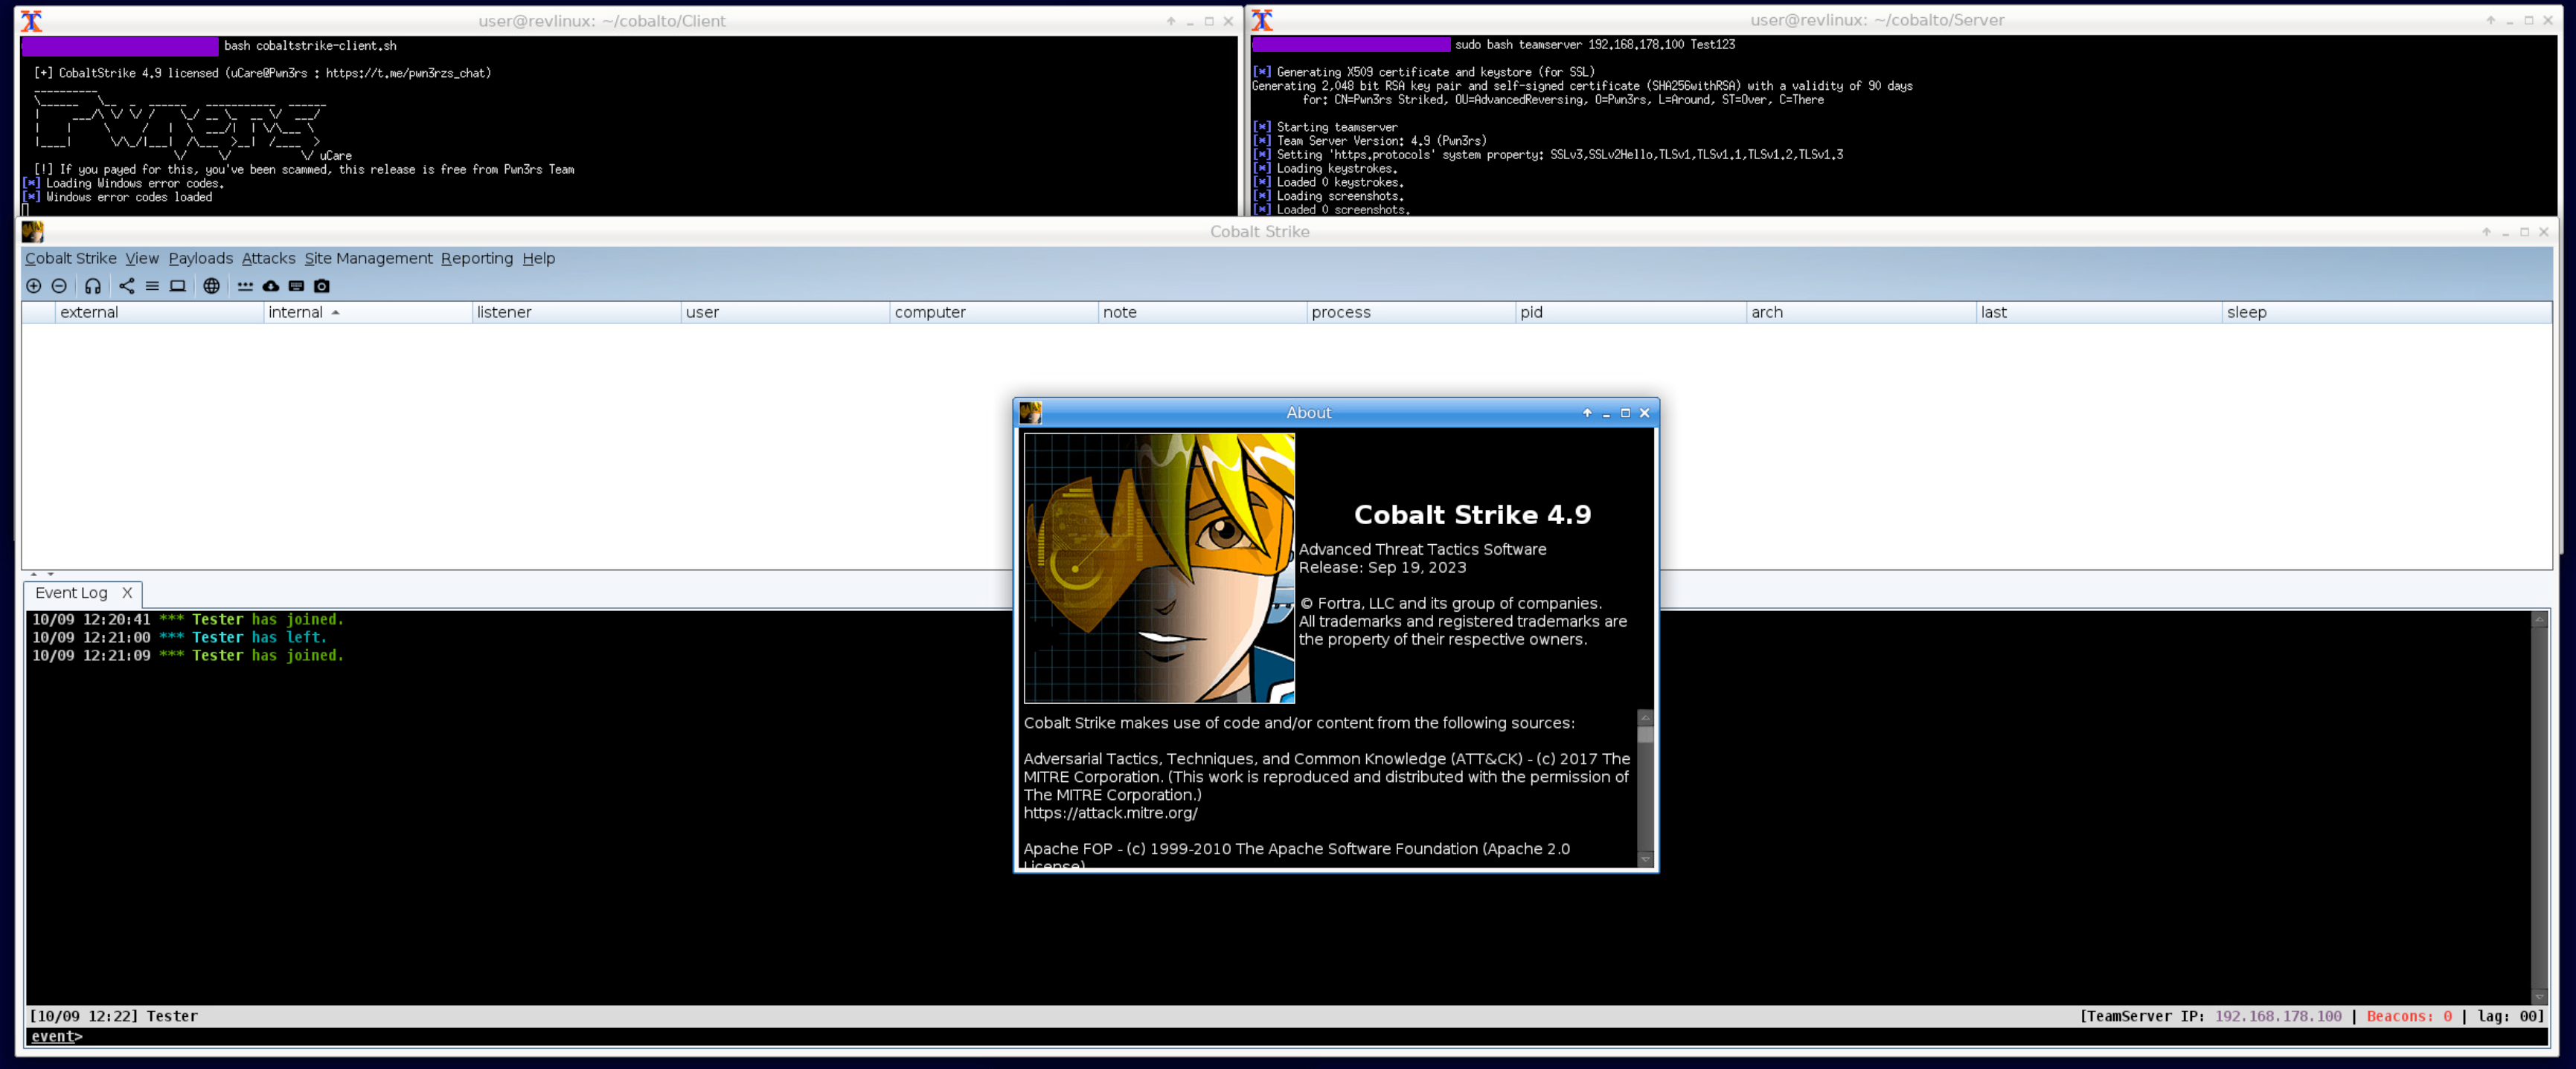Viewport: 2576px width, 1069px height.
Task: Close the Event Log tab with its X
Action: pyautogui.click(x=127, y=592)
